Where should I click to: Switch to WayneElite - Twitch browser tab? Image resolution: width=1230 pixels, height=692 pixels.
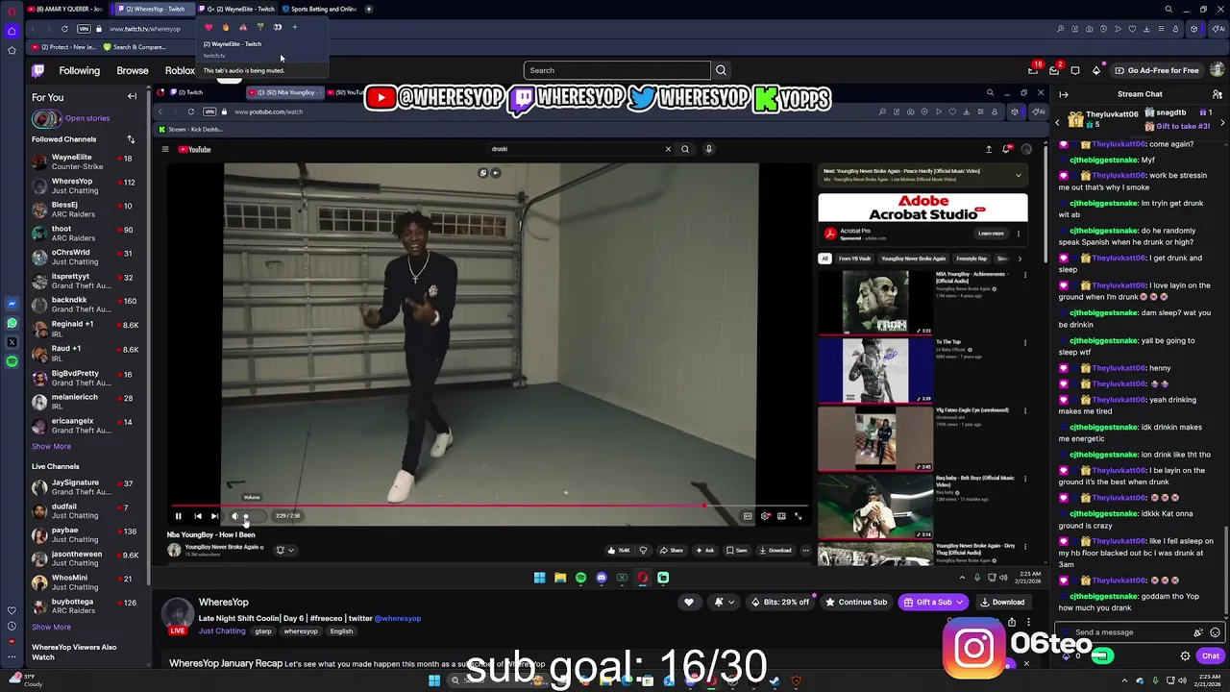(x=240, y=9)
